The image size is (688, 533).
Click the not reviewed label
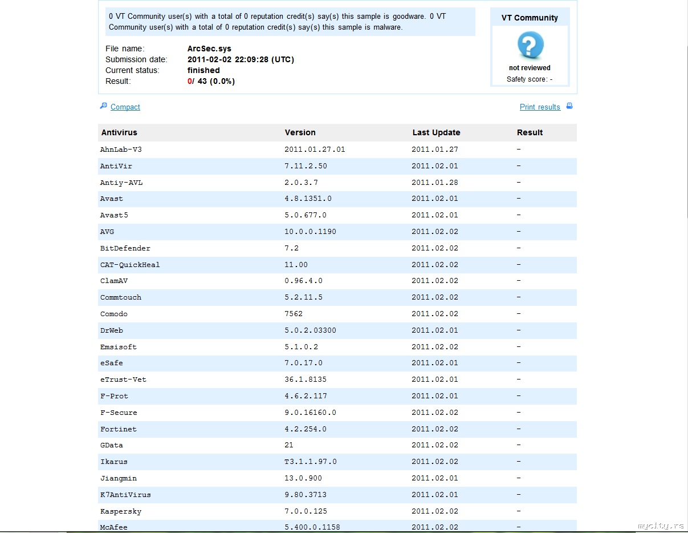[x=530, y=68]
